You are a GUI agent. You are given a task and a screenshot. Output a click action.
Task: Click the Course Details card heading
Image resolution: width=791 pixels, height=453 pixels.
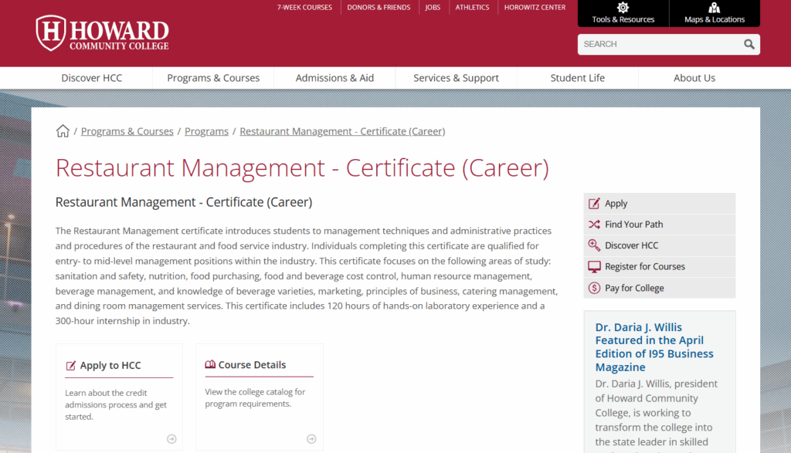point(253,365)
